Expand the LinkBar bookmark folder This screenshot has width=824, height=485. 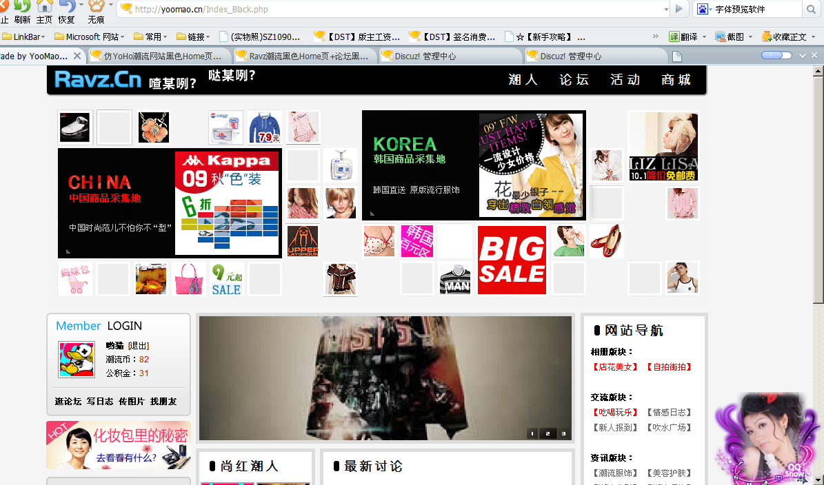tap(25, 37)
